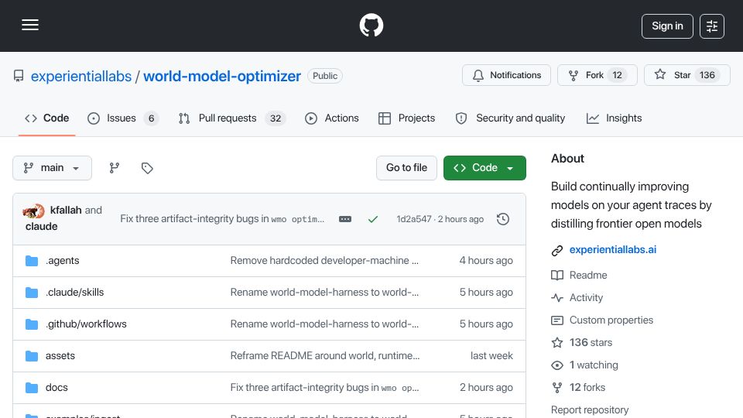View 1 watching link
Image resolution: width=743 pixels, height=418 pixels.
[594, 365]
